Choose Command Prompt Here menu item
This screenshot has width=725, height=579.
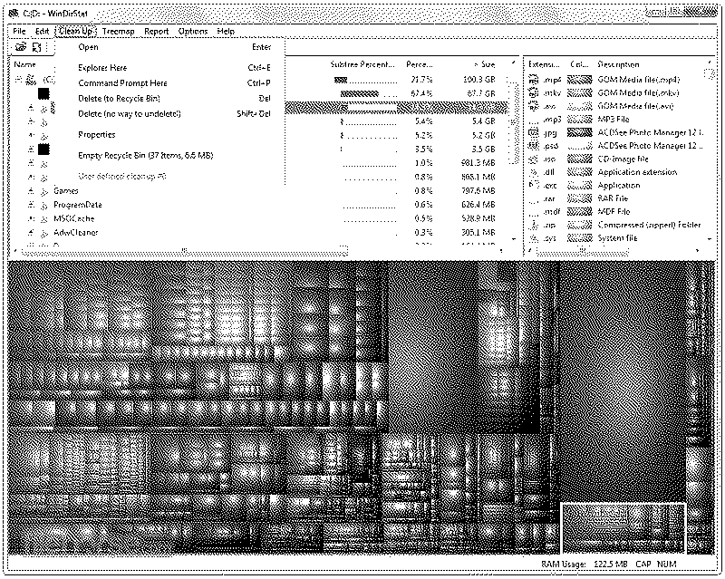coord(122,83)
